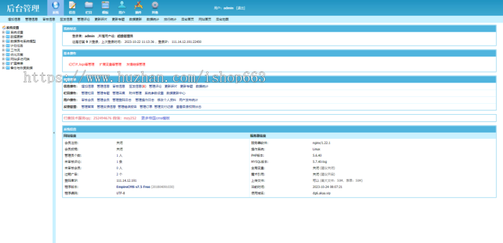Open the EmpireCMS v7.5 Free version link
This screenshot has height=243, width=503.
point(133,187)
